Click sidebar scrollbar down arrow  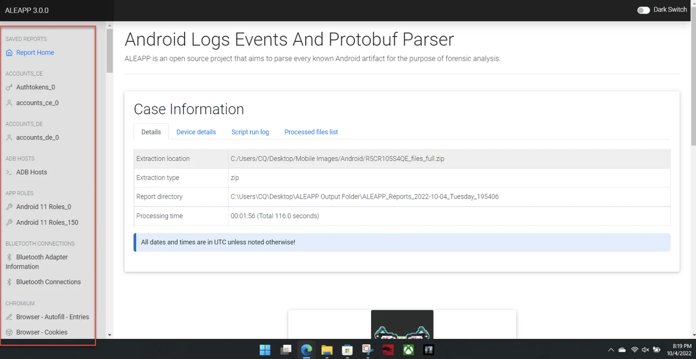(x=109, y=335)
